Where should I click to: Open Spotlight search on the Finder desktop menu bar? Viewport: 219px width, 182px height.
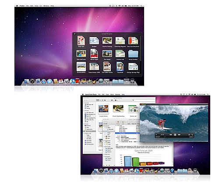141,6
